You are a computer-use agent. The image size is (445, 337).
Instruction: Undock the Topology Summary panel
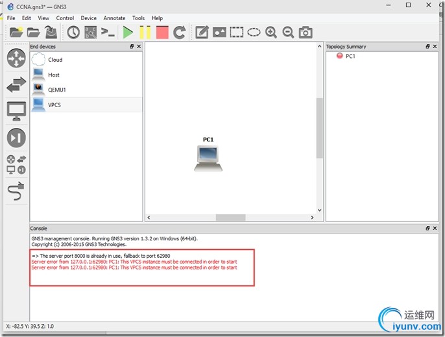[427, 46]
